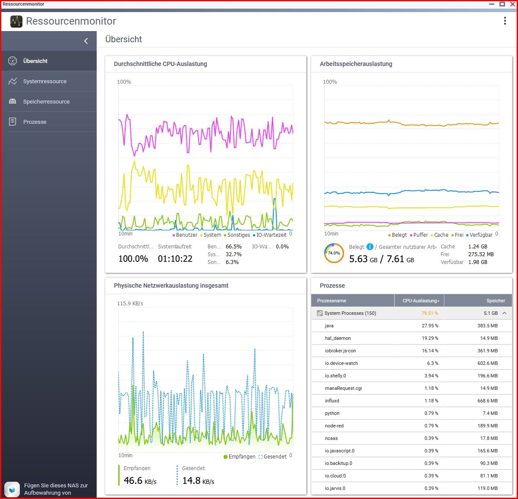
Task: Click the Durchschnittliche CPU-Auslastung panel title
Action: click(x=161, y=64)
